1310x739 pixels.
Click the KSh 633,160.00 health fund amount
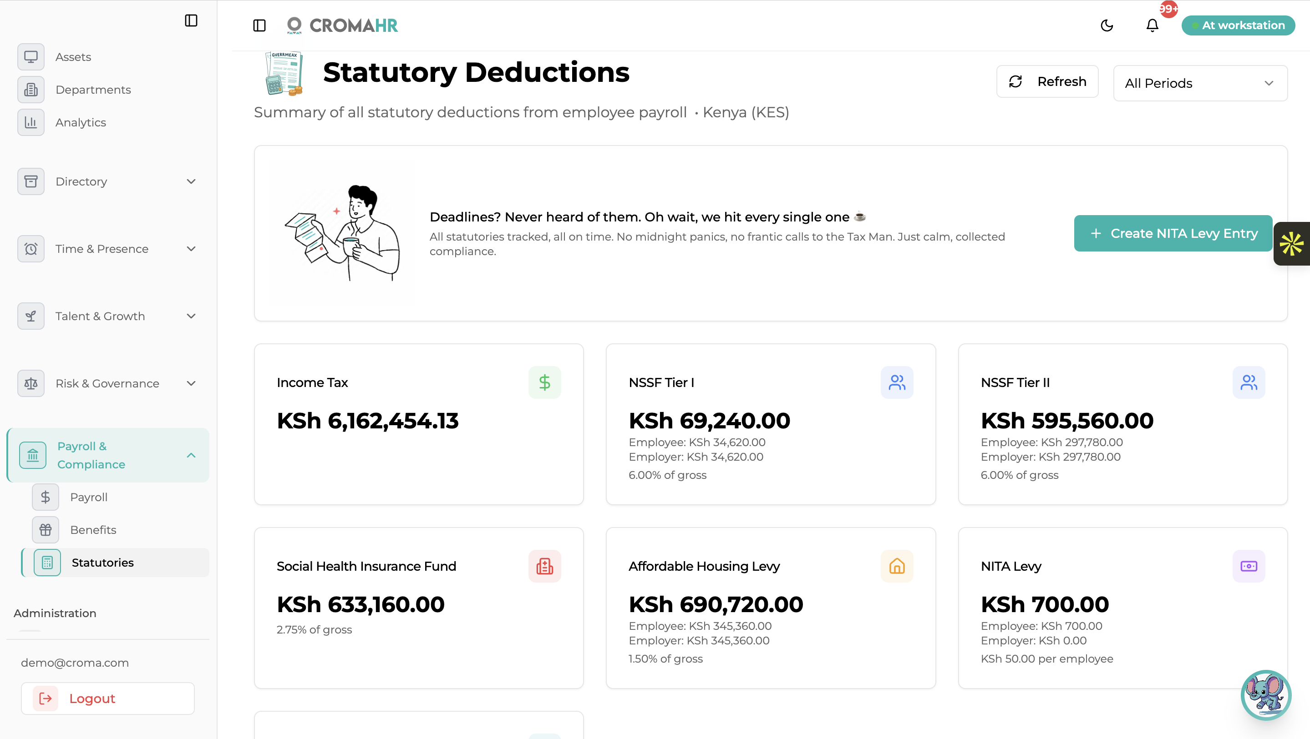[361, 604]
